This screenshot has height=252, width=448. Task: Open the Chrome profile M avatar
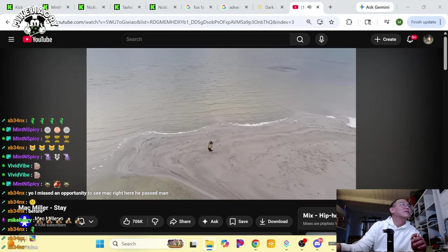(x=399, y=22)
